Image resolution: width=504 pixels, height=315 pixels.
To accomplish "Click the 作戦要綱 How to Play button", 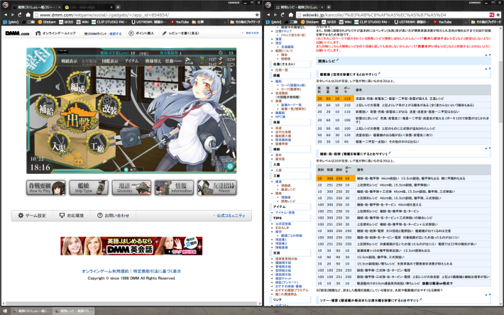I will pos(46,187).
